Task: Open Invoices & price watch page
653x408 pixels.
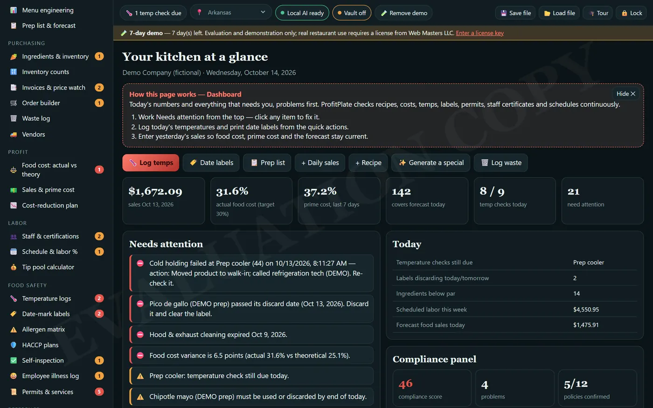Action: click(56, 88)
